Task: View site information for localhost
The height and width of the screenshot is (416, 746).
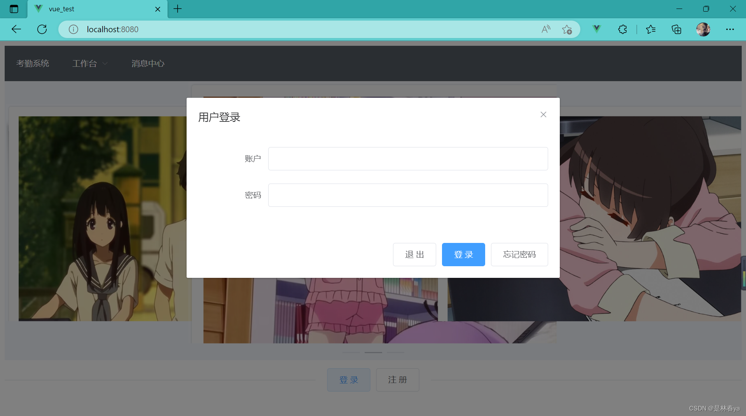Action: (x=73, y=29)
